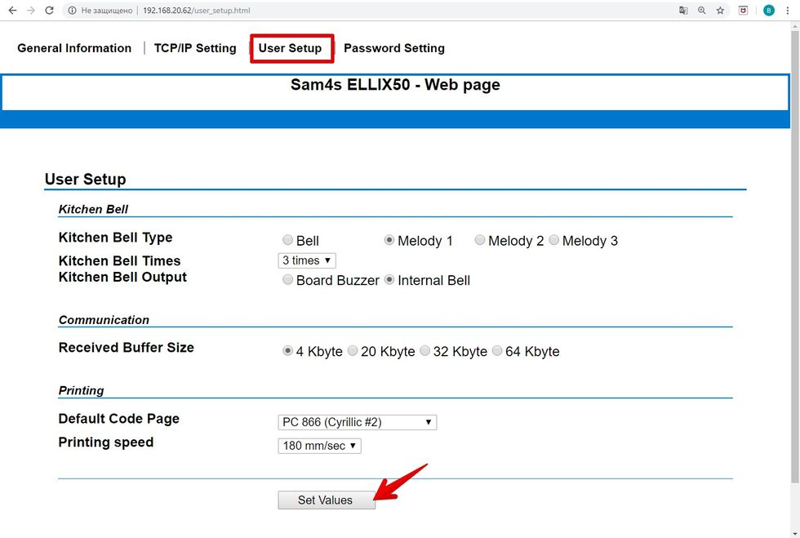Open the TCP/IP Setting tab

(x=195, y=48)
